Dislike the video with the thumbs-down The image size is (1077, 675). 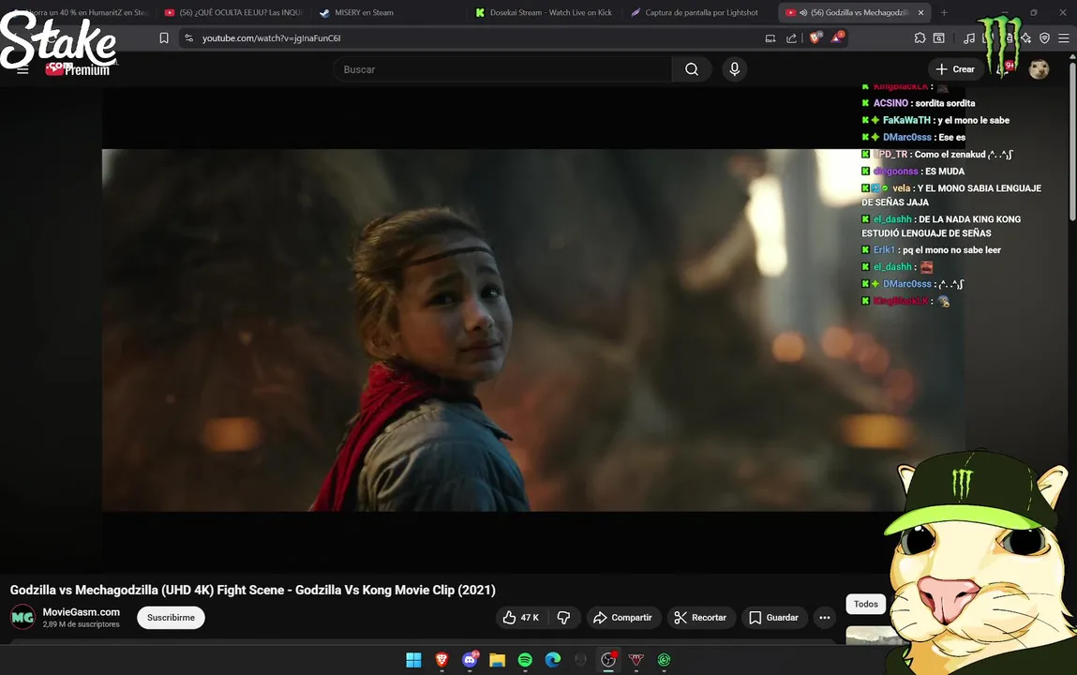click(564, 617)
